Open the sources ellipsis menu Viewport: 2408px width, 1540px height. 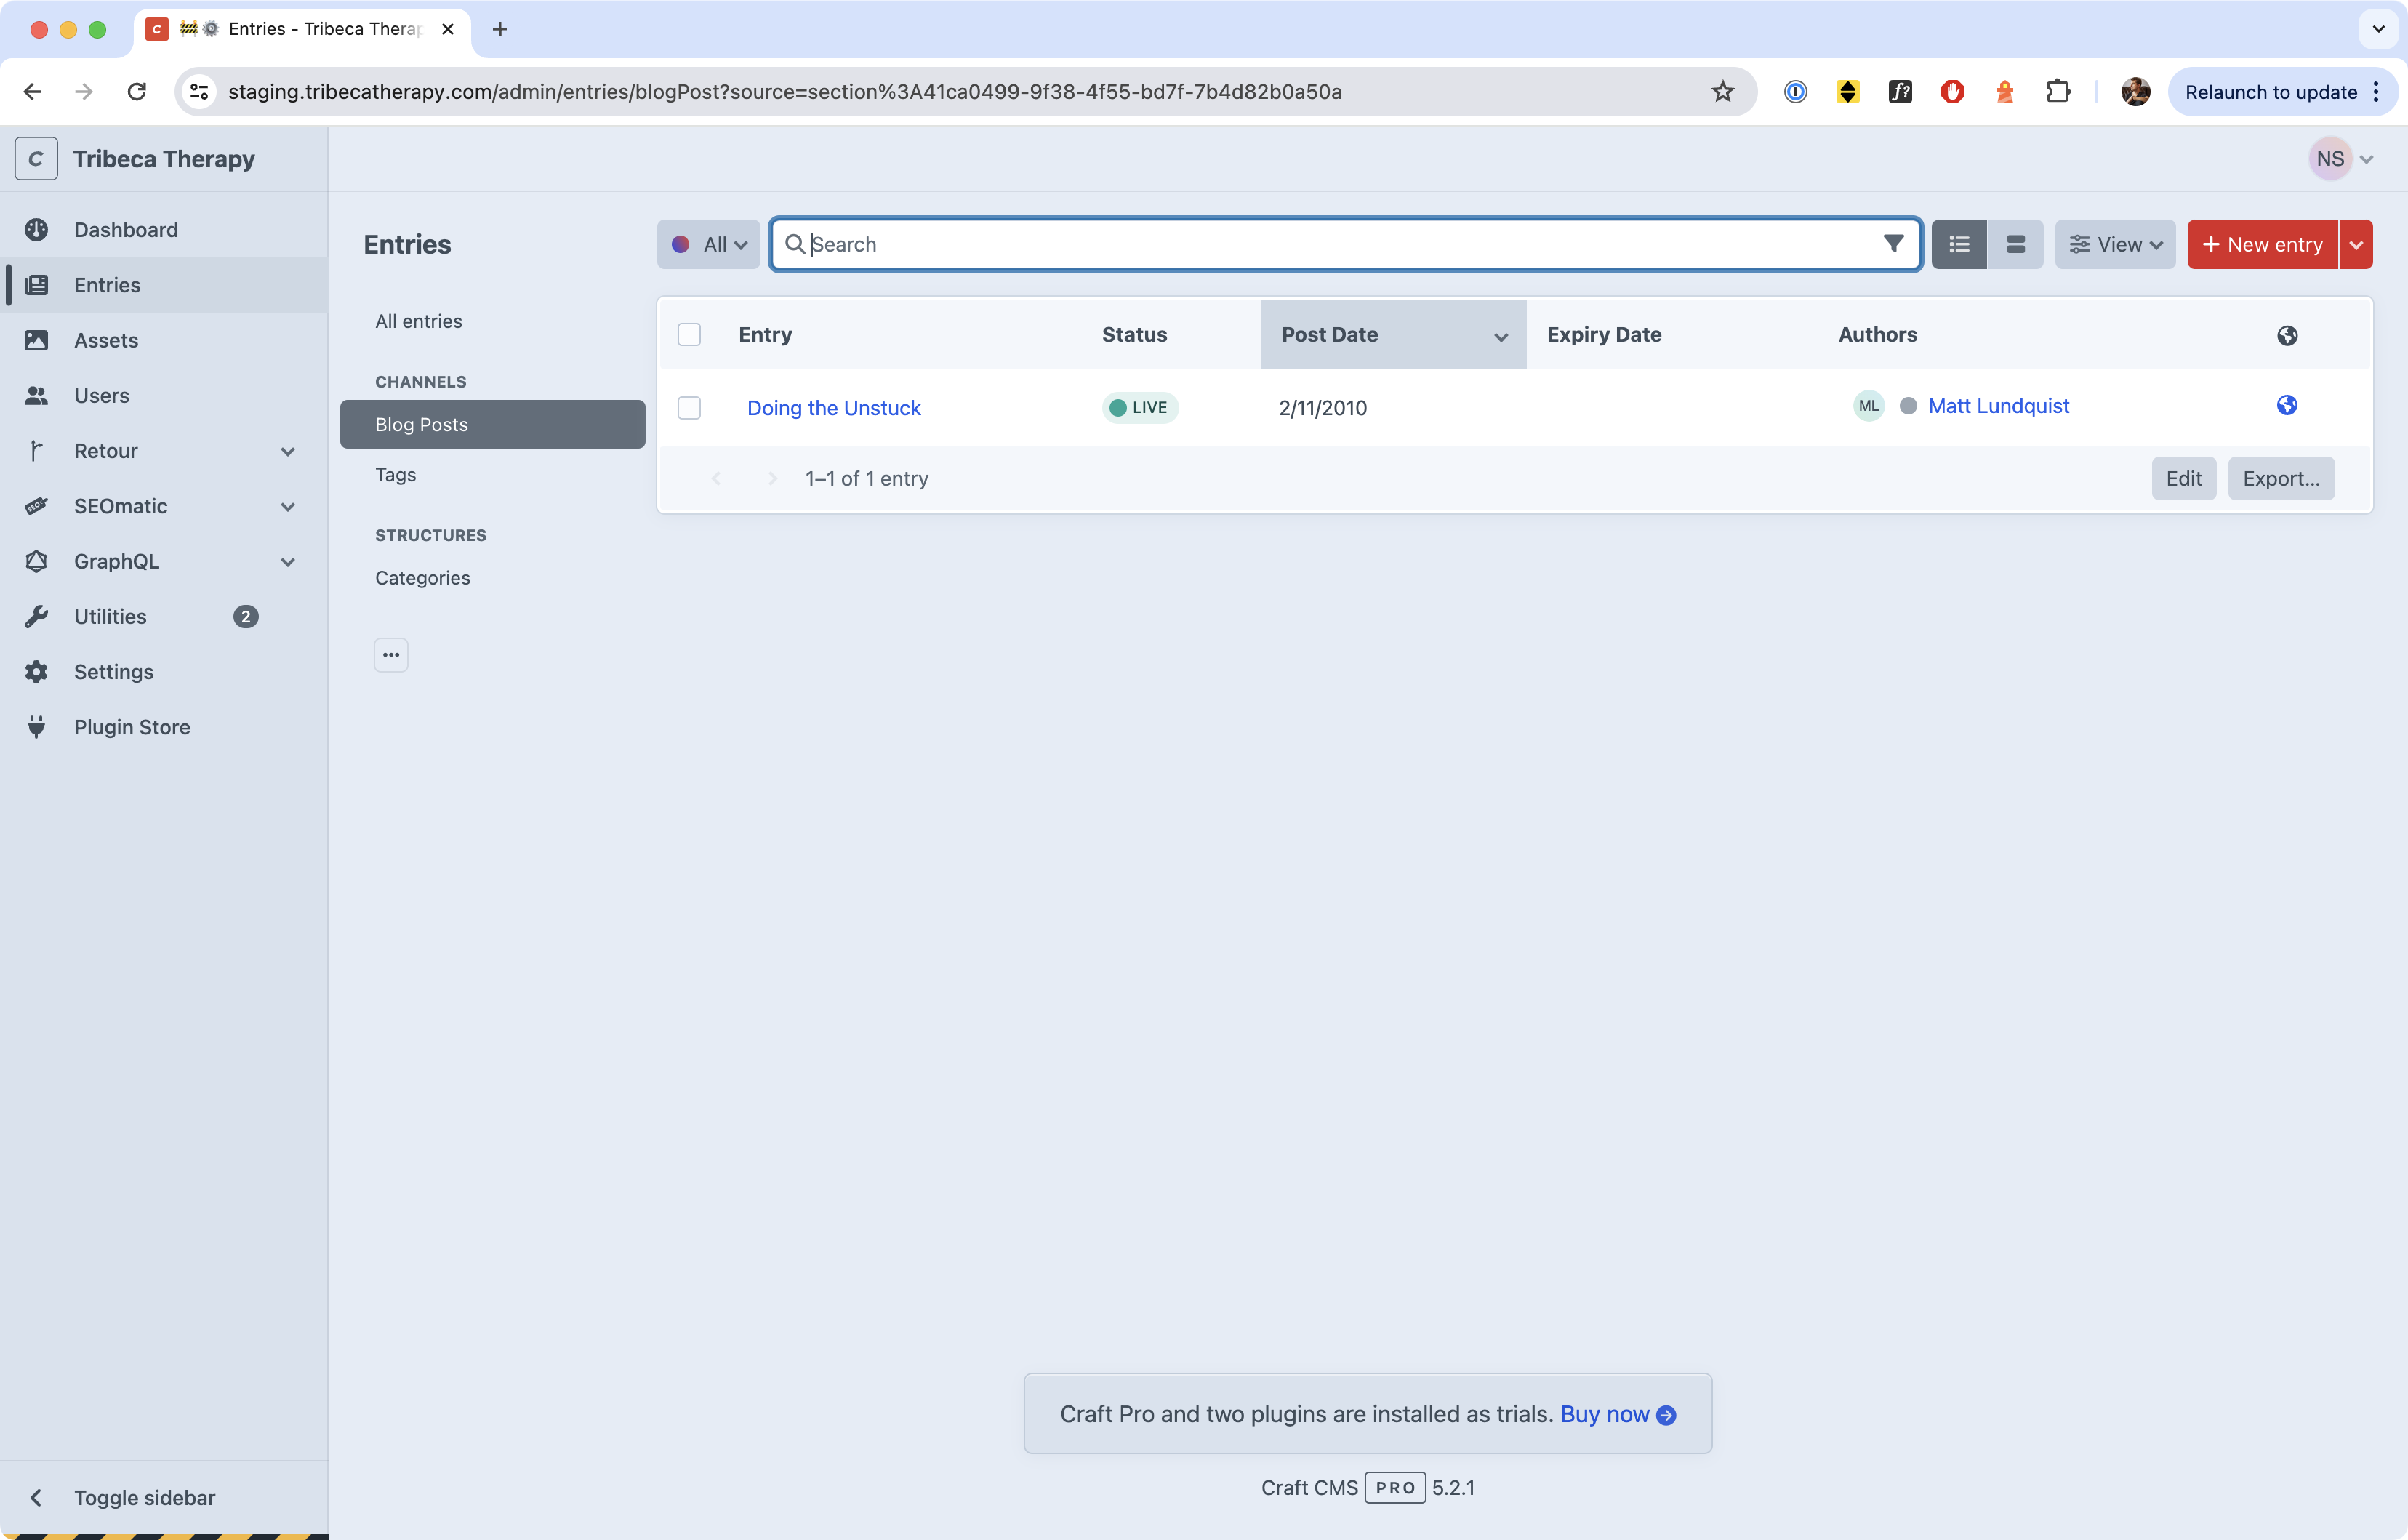point(391,655)
